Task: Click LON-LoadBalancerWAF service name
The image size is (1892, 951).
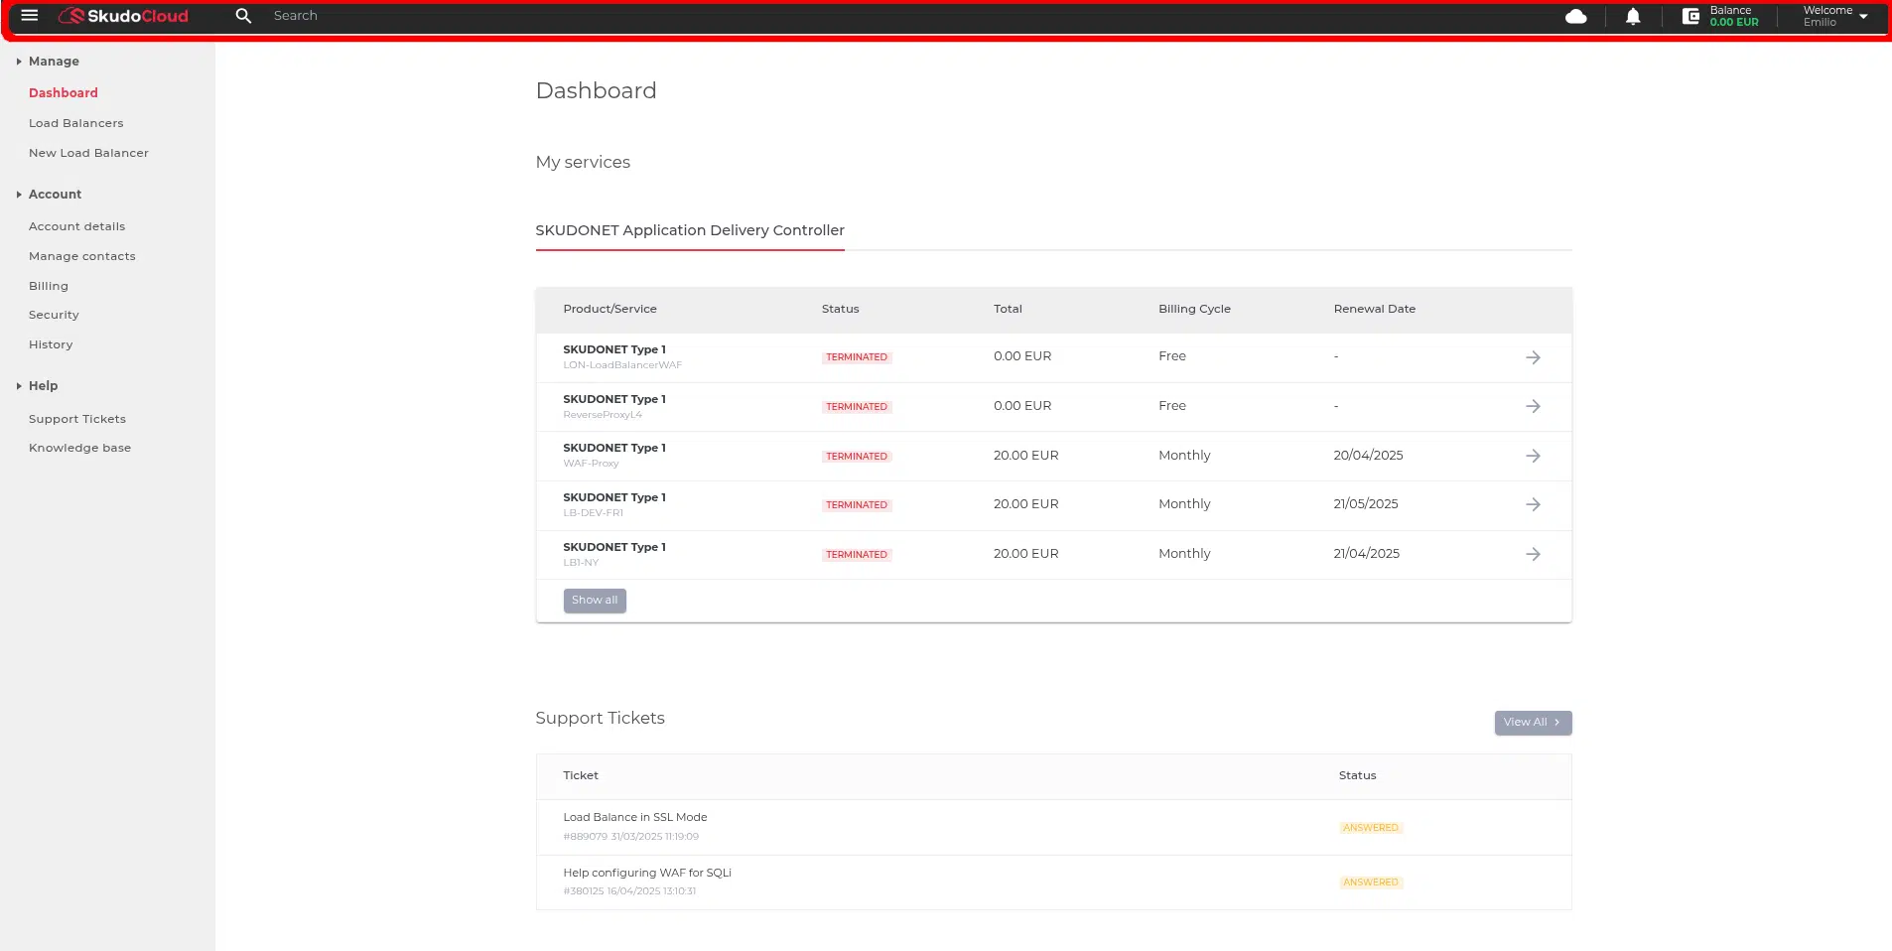Action: [x=622, y=365]
